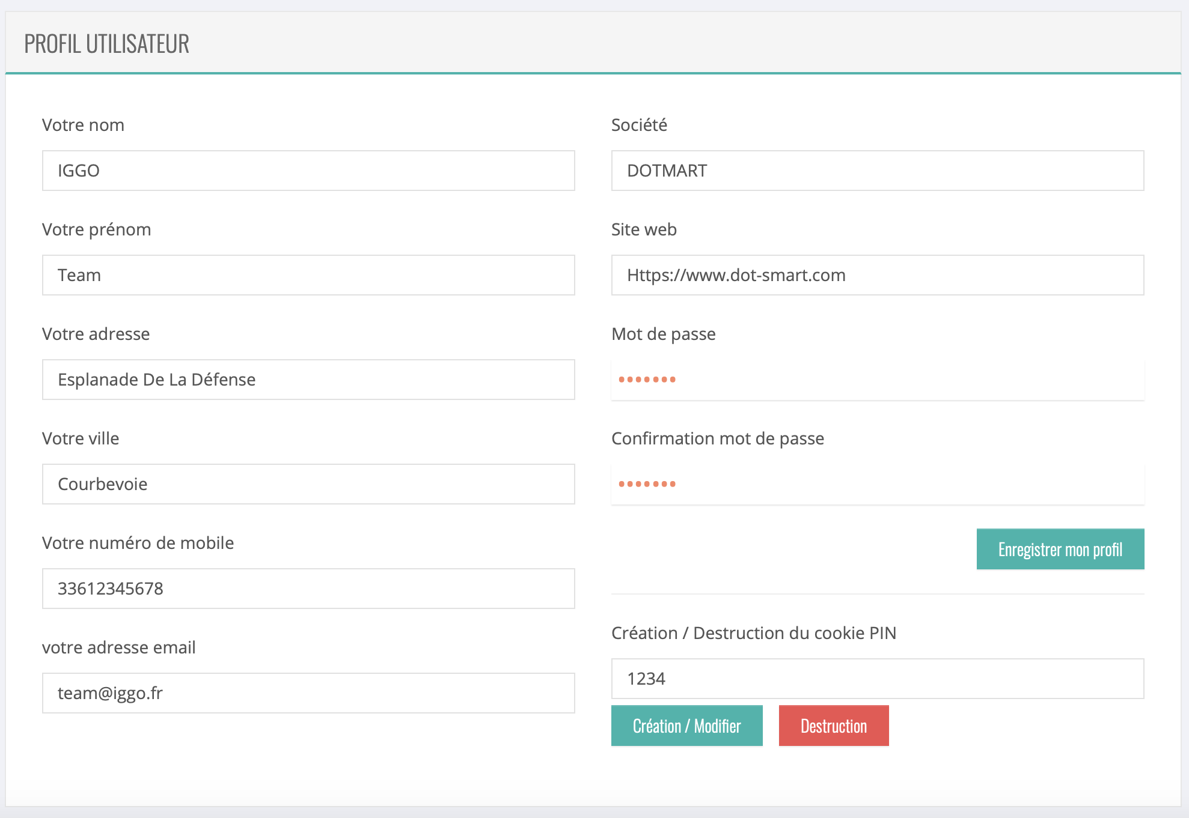Image resolution: width=1189 pixels, height=818 pixels.
Task: Click the Enregistrer mon profil button
Action: [1060, 549]
